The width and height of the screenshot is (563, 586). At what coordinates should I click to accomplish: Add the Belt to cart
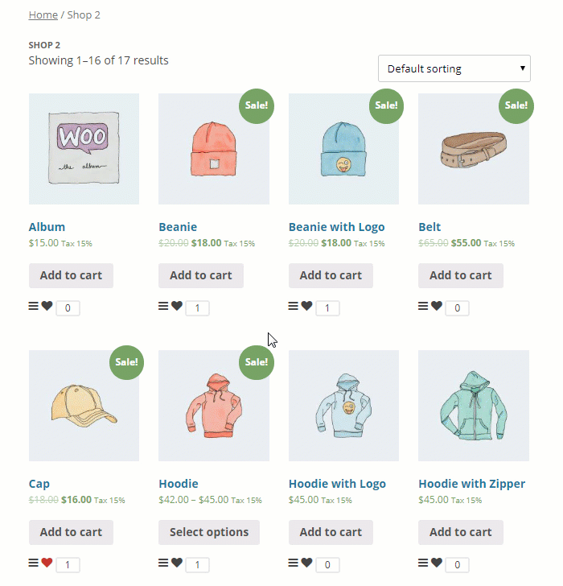coord(461,275)
